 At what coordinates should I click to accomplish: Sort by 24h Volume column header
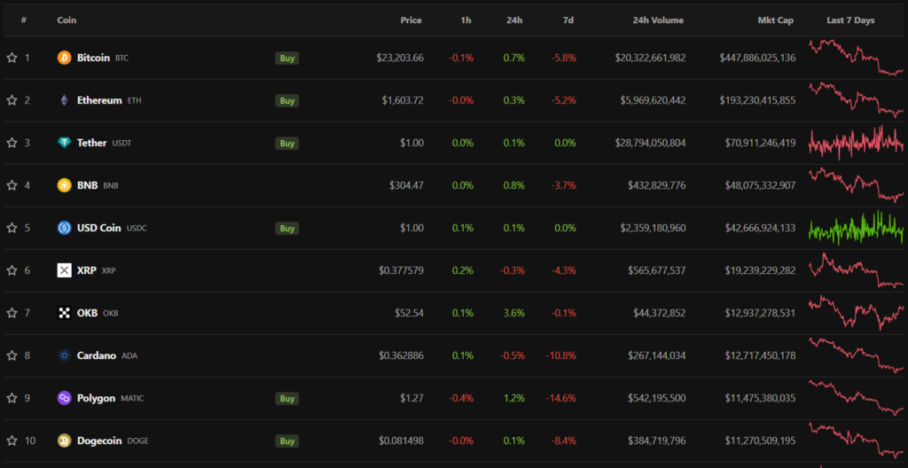coord(658,20)
